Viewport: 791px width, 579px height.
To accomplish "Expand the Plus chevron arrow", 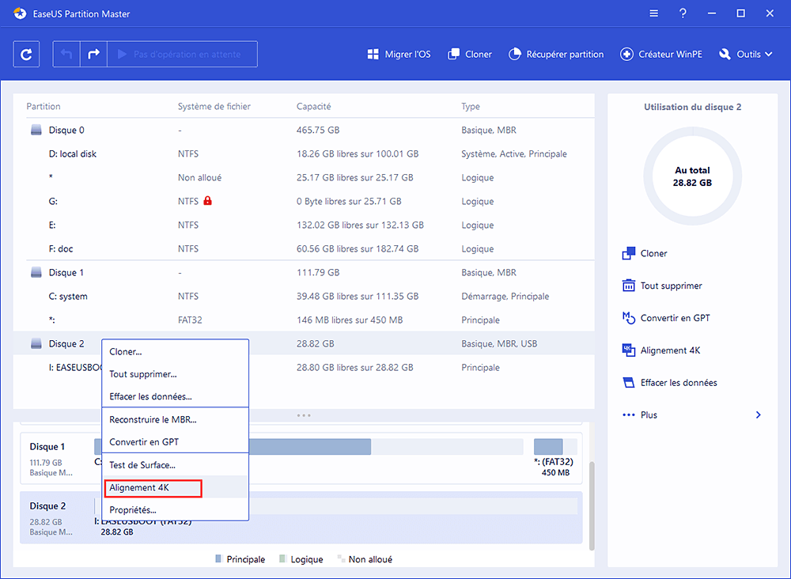I will (x=759, y=414).
